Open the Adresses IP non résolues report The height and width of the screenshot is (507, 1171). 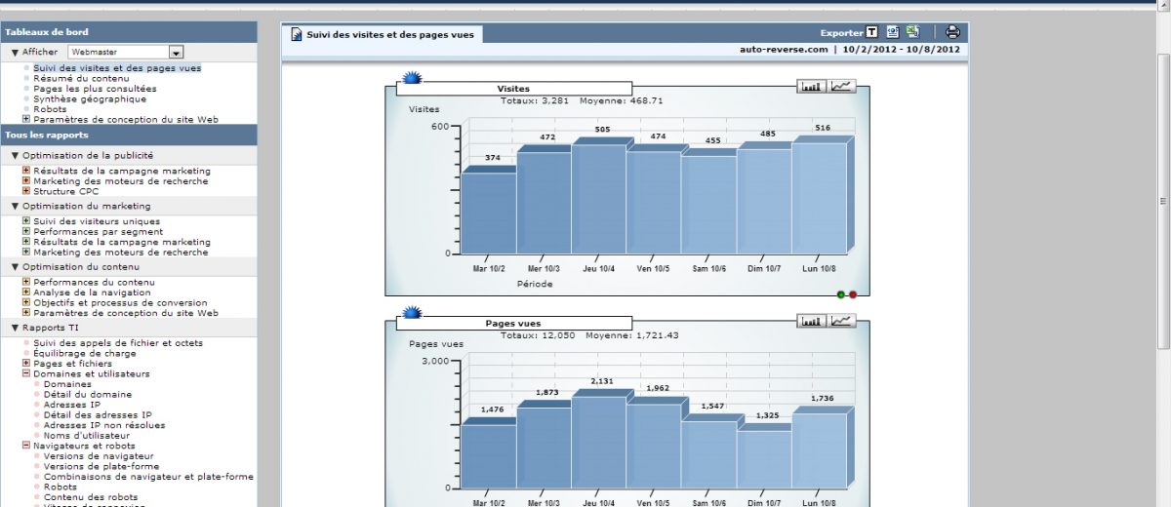(x=104, y=425)
